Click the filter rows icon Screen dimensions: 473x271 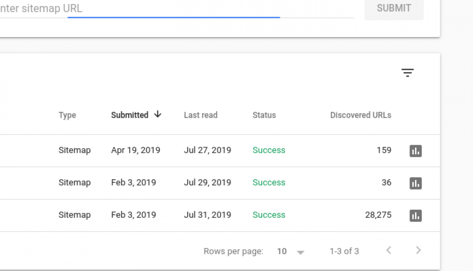407,73
